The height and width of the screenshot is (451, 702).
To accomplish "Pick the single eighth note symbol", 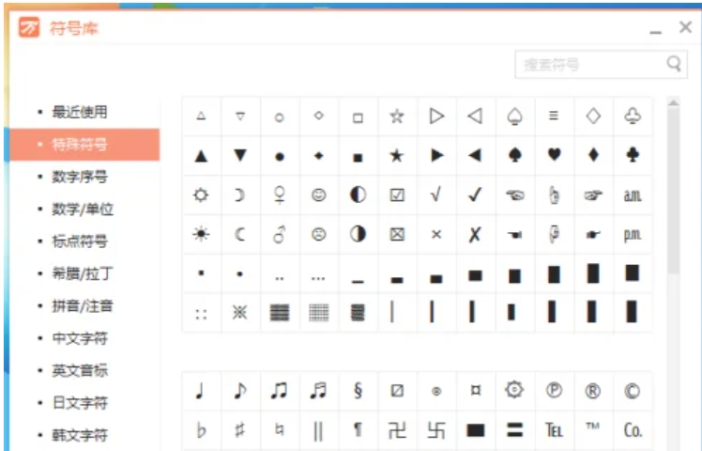I will click(239, 391).
